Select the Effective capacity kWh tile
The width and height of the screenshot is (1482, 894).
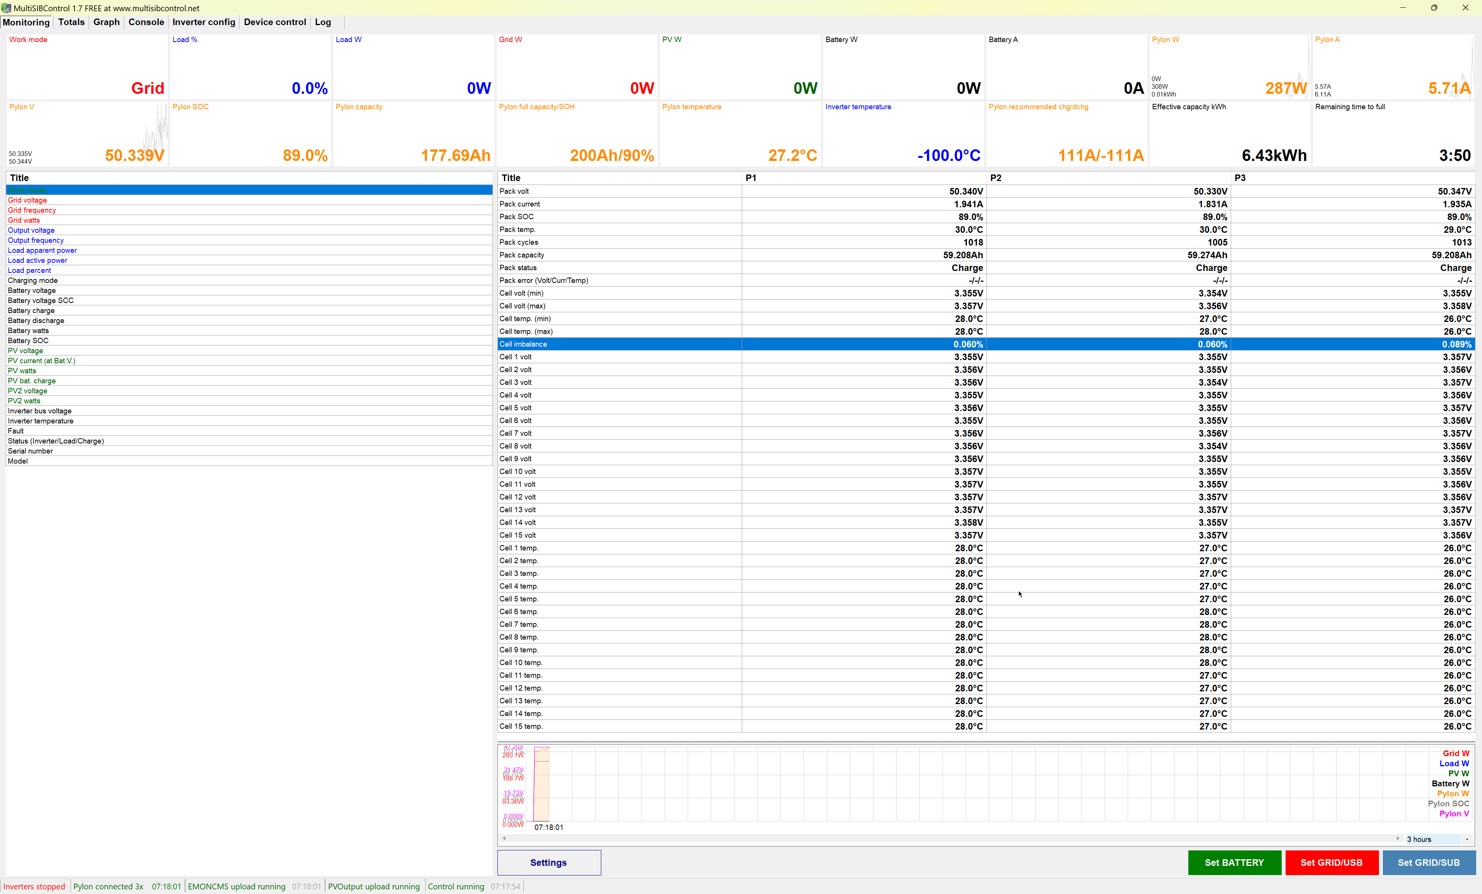1229,134
